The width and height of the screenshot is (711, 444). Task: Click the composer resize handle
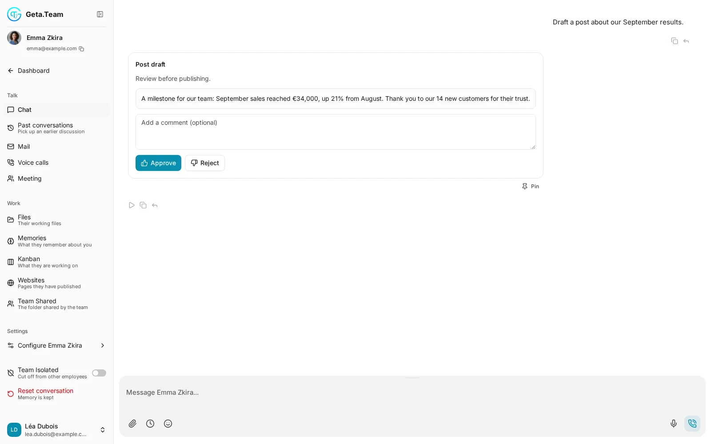tap(412, 378)
